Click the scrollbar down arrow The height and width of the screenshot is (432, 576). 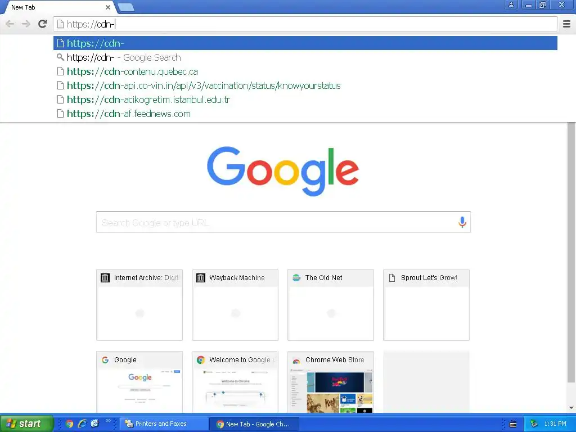click(571, 408)
